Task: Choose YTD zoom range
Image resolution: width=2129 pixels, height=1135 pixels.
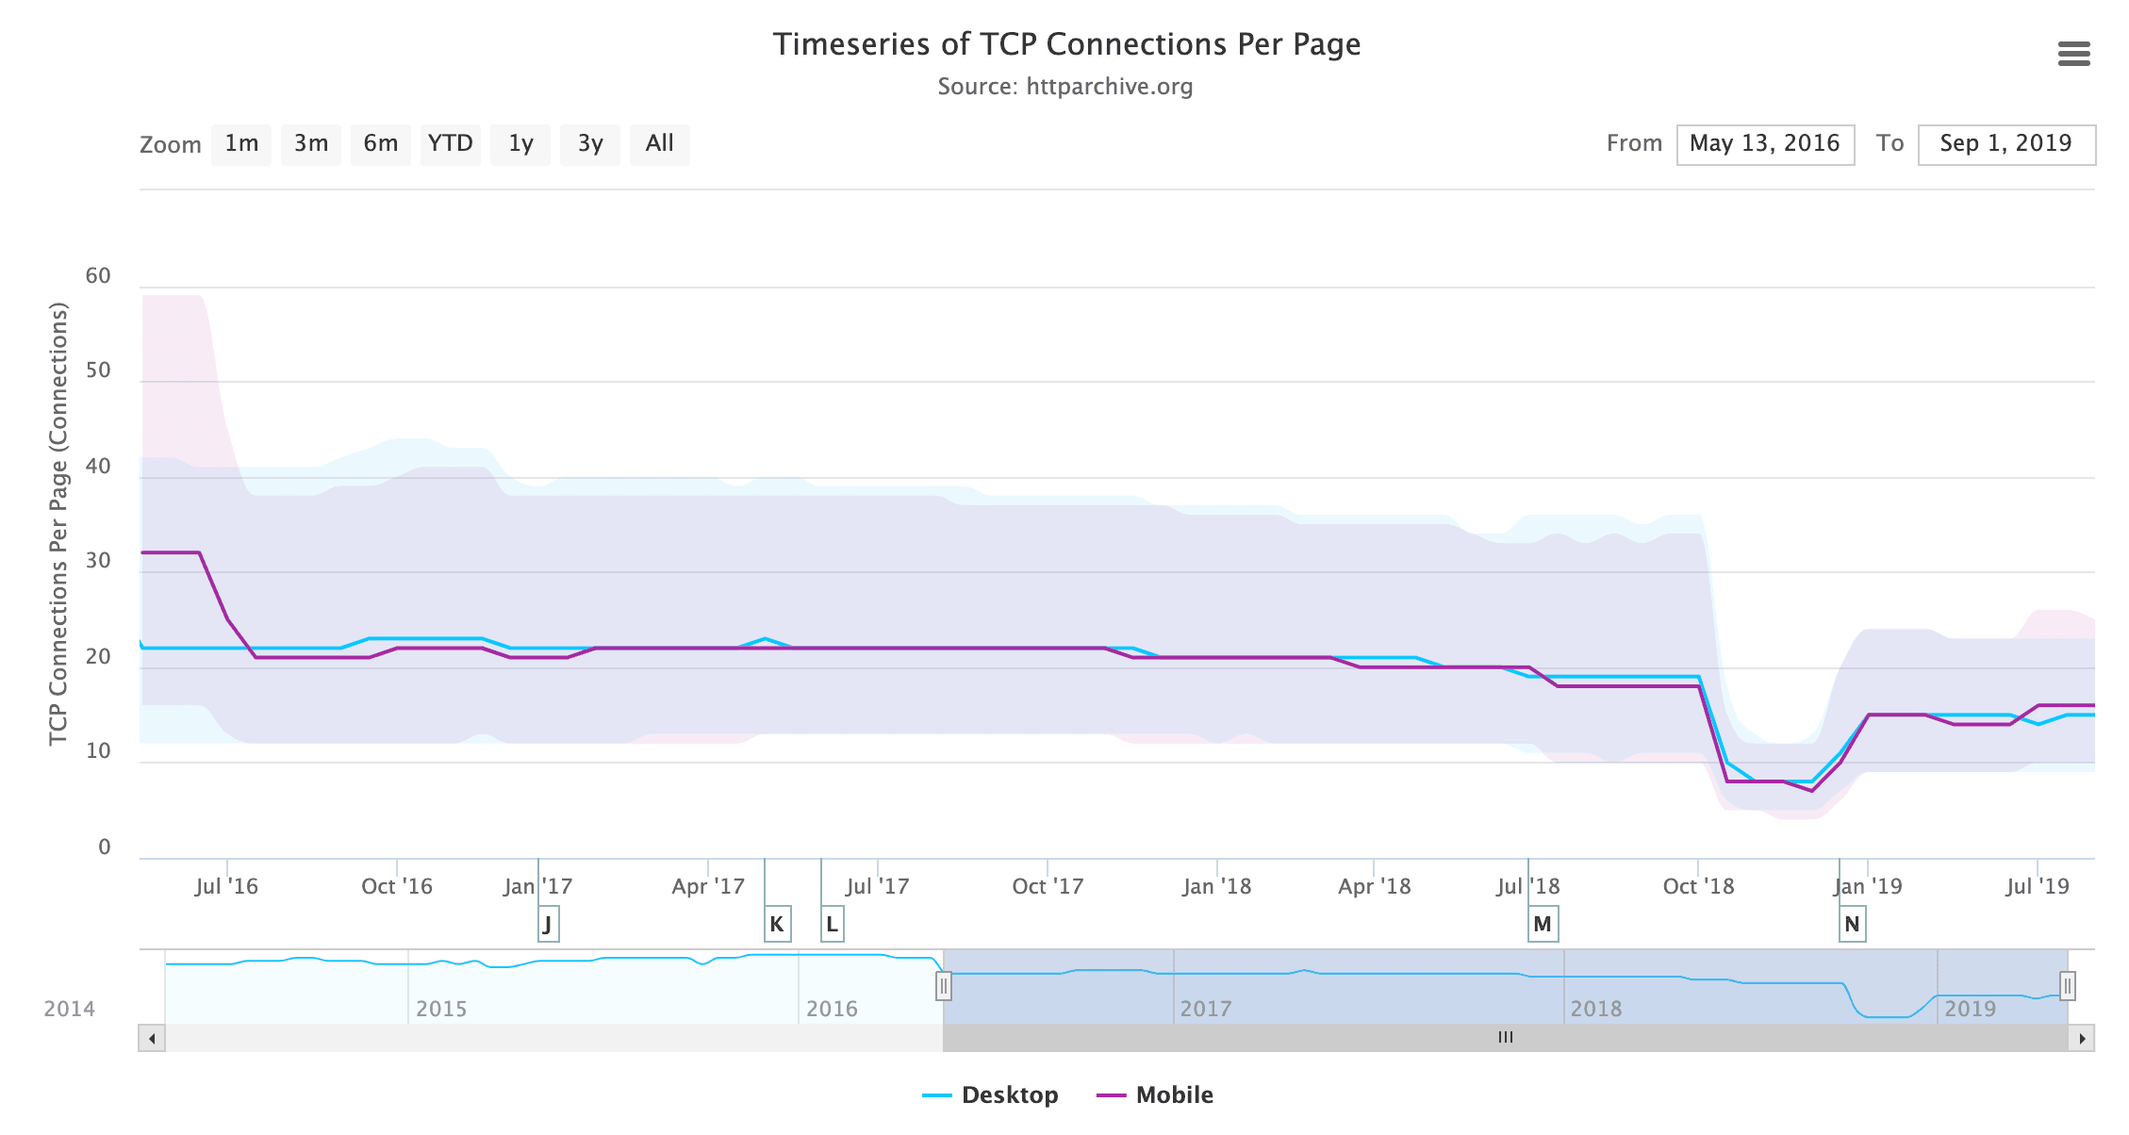Action: click(451, 144)
